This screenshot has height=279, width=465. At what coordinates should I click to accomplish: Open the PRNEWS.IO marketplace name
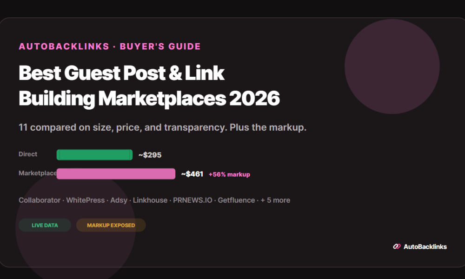point(193,200)
